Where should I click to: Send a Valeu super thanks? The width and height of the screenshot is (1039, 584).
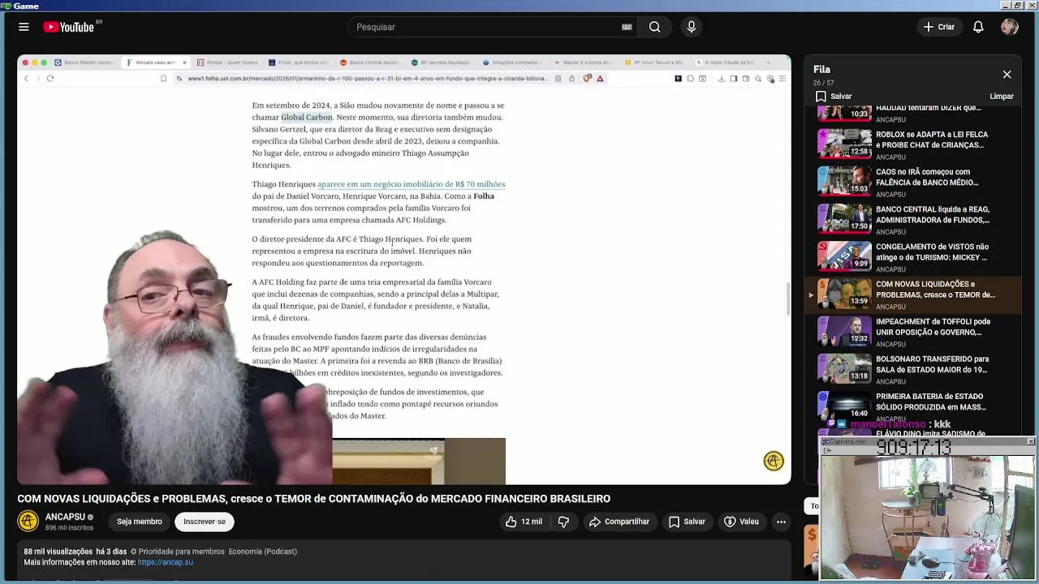(741, 522)
